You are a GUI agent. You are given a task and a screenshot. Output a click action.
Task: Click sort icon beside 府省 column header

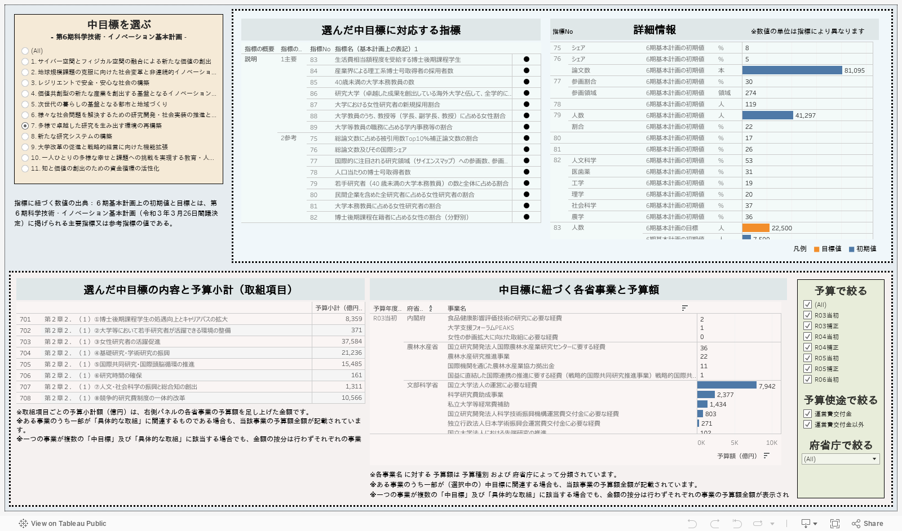[431, 308]
